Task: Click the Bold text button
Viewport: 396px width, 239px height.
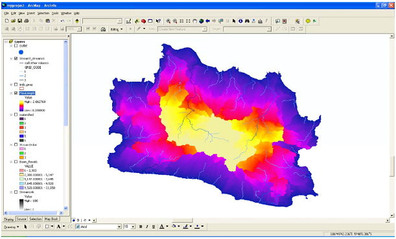Action: point(141,227)
